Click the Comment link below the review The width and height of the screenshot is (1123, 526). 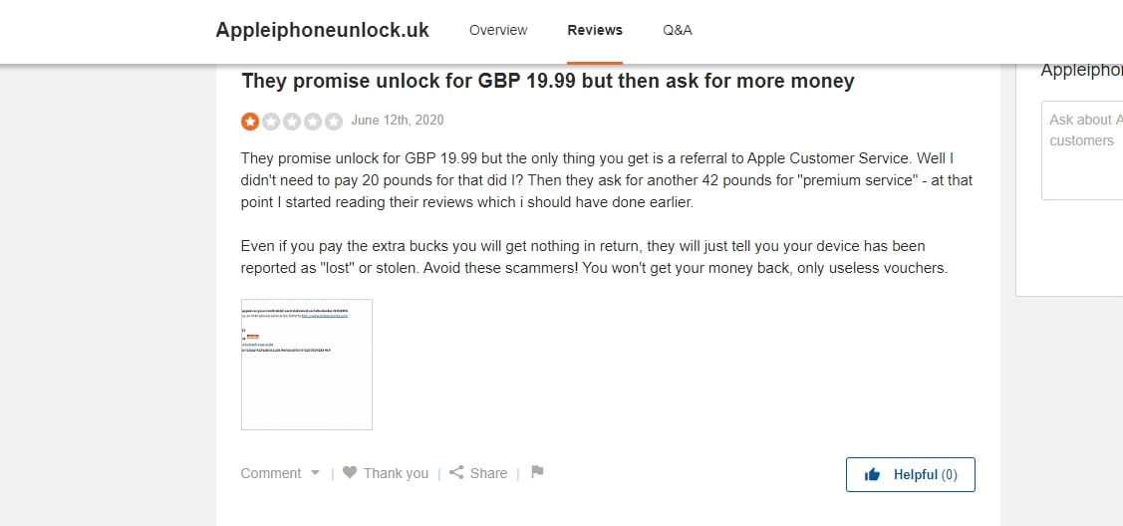pos(271,473)
